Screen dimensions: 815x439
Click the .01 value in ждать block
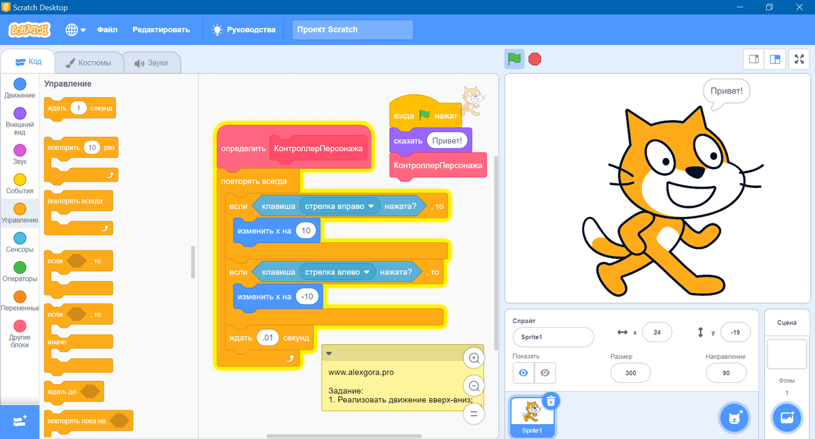pos(268,337)
